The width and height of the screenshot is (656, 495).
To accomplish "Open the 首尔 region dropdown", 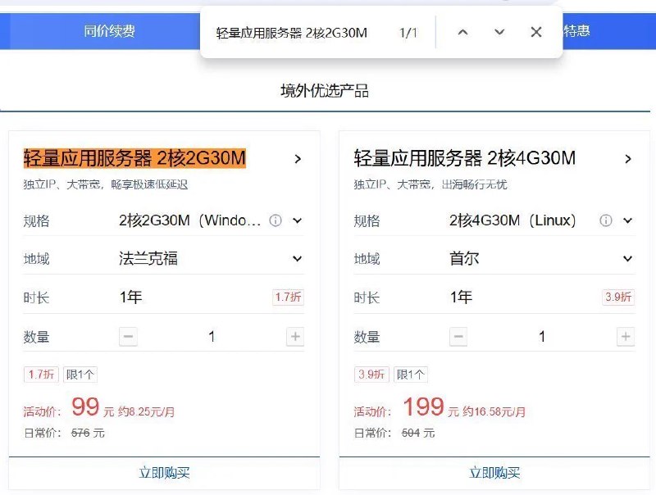I will [541, 258].
